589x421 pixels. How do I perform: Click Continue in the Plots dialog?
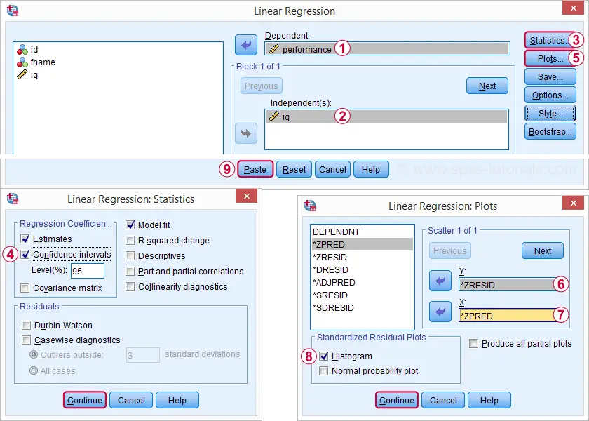(397, 401)
